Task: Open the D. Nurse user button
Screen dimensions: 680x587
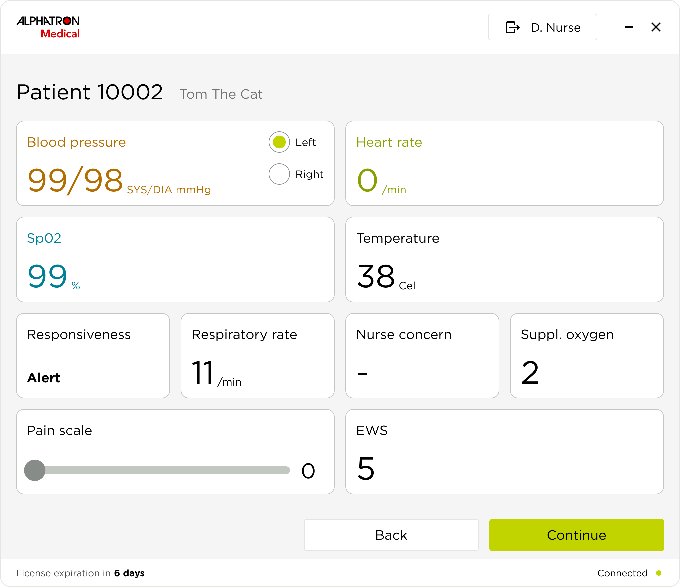Action: [x=555, y=27]
